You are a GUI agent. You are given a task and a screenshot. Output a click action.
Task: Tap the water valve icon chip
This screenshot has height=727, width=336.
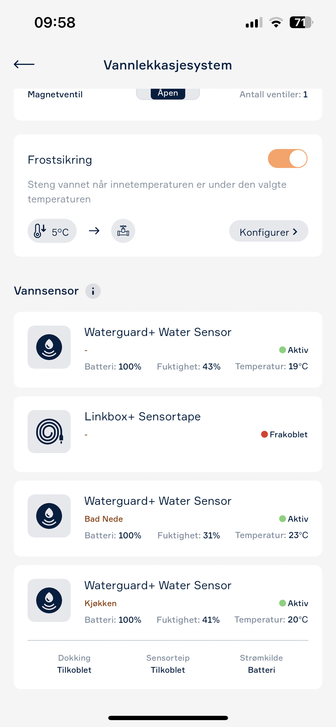[123, 231]
